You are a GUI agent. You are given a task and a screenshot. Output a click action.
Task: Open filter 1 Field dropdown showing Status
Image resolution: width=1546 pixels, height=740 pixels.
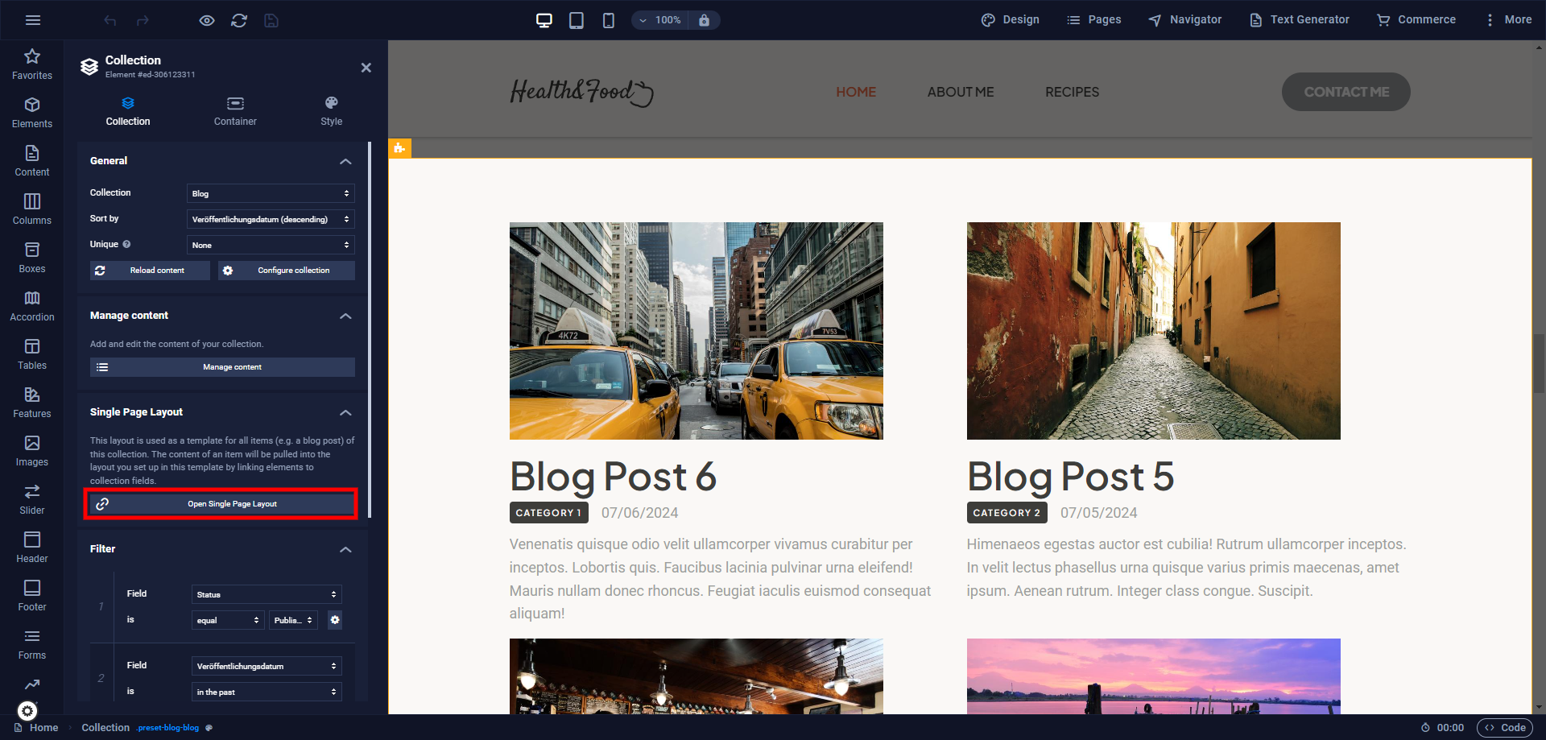267,594
